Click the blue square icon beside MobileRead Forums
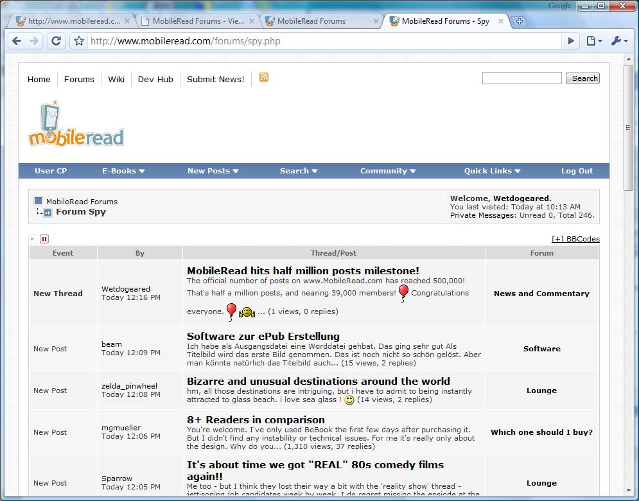This screenshot has height=501, width=639. [x=39, y=200]
